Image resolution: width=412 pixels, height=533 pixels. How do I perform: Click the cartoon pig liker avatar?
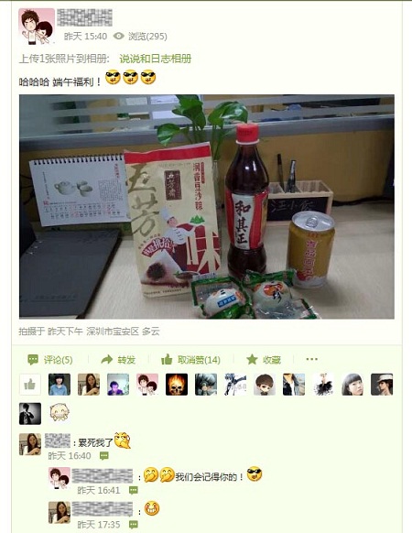(60, 413)
